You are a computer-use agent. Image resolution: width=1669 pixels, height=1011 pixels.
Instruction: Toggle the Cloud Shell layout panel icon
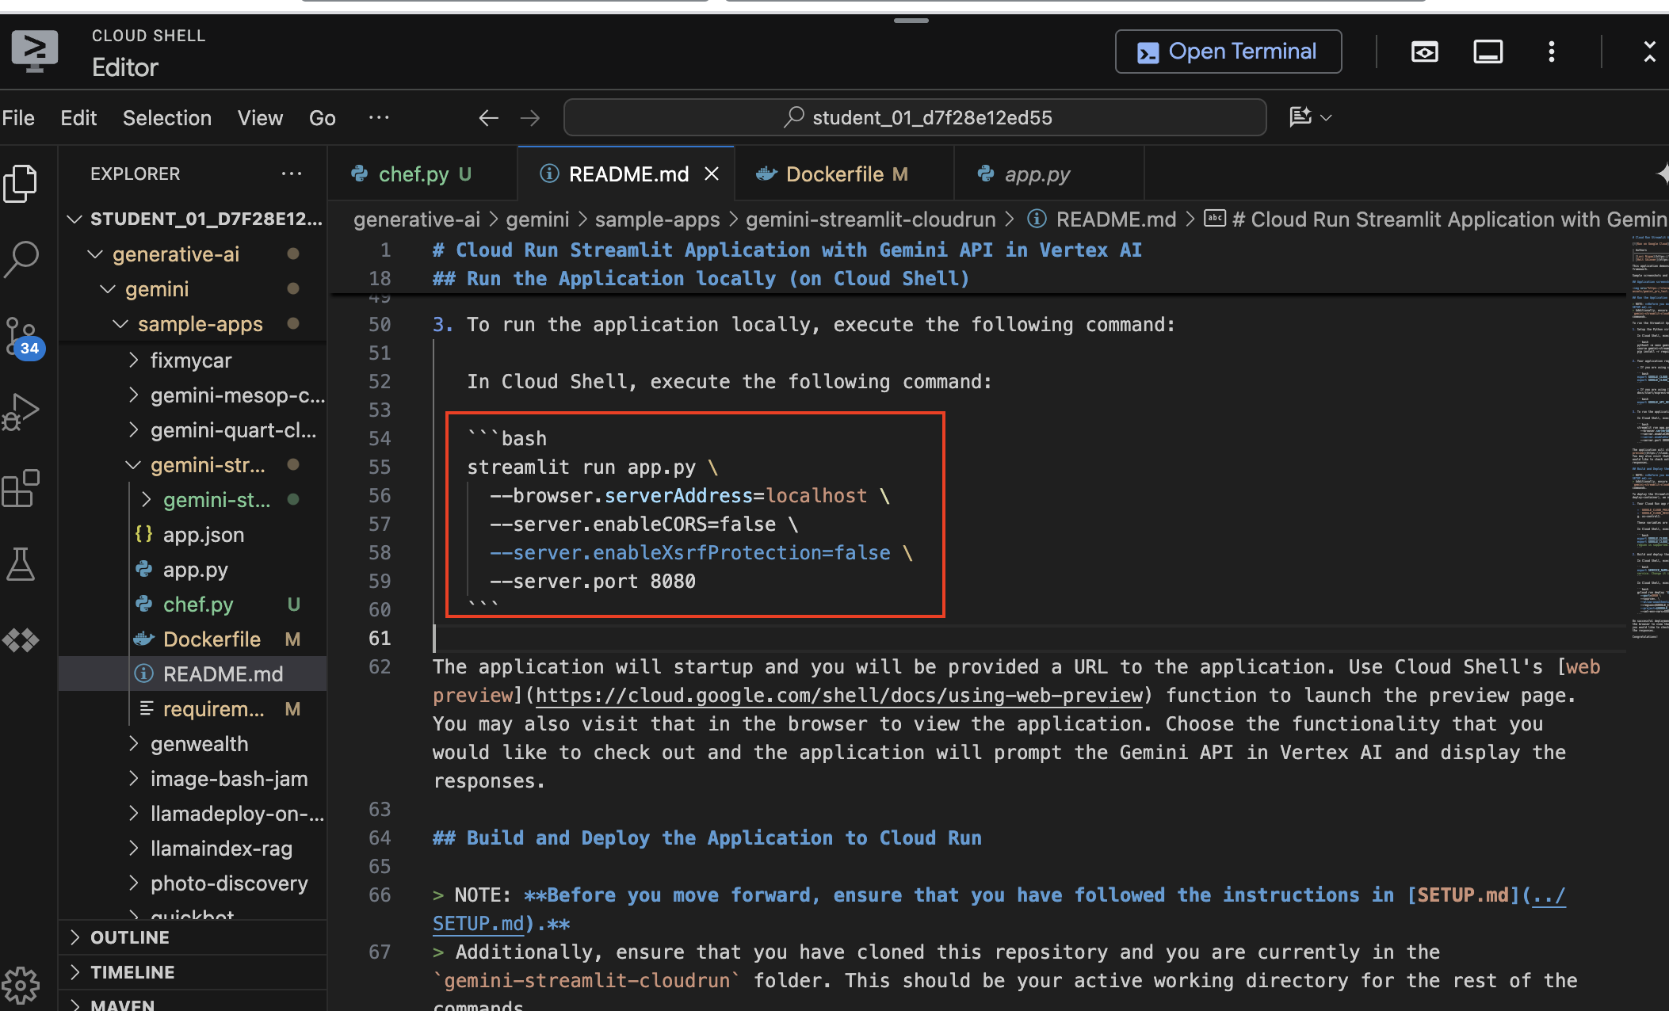click(1488, 52)
